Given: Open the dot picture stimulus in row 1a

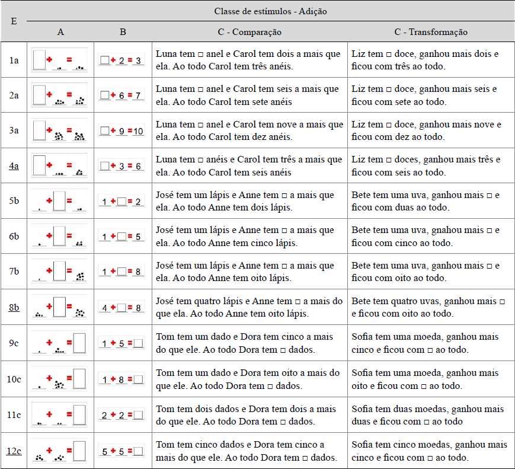Looking at the screenshot, I should click(60, 60).
